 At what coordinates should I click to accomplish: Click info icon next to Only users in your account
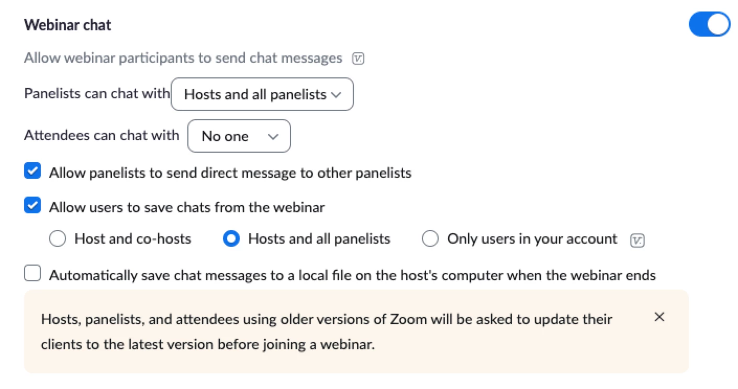point(637,240)
